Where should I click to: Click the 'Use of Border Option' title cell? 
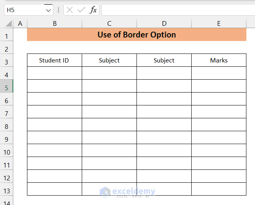coord(136,35)
